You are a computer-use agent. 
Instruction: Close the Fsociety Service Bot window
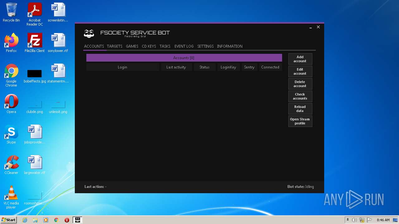(x=318, y=27)
